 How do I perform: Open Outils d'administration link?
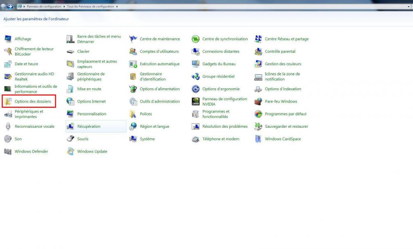(159, 101)
